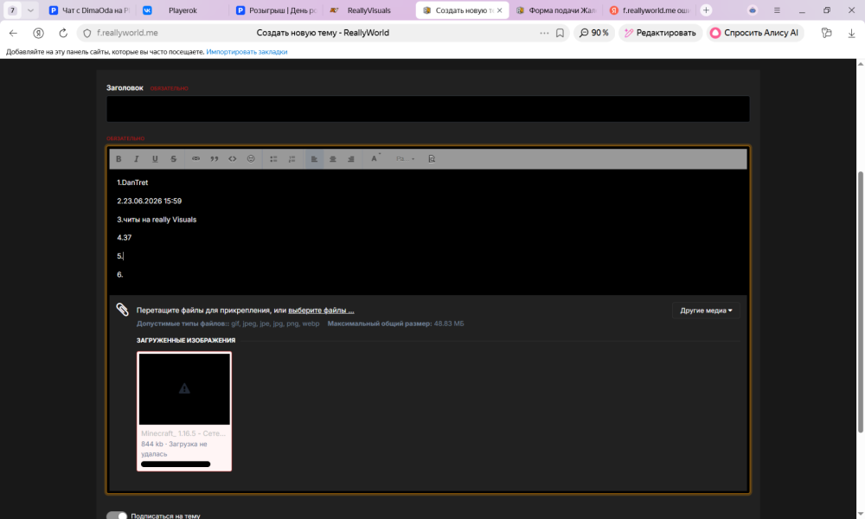The width and height of the screenshot is (865, 519).
Task: Open a new browser tab
Action: click(x=706, y=10)
